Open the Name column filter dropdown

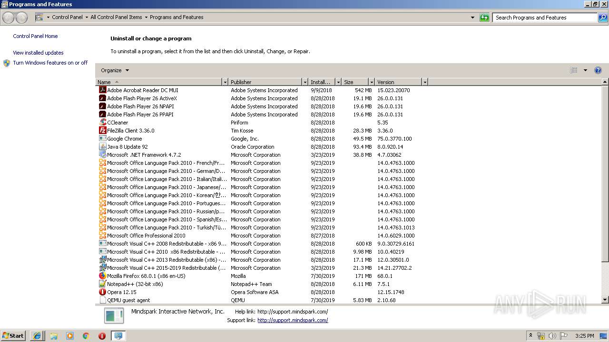pyautogui.click(x=225, y=82)
